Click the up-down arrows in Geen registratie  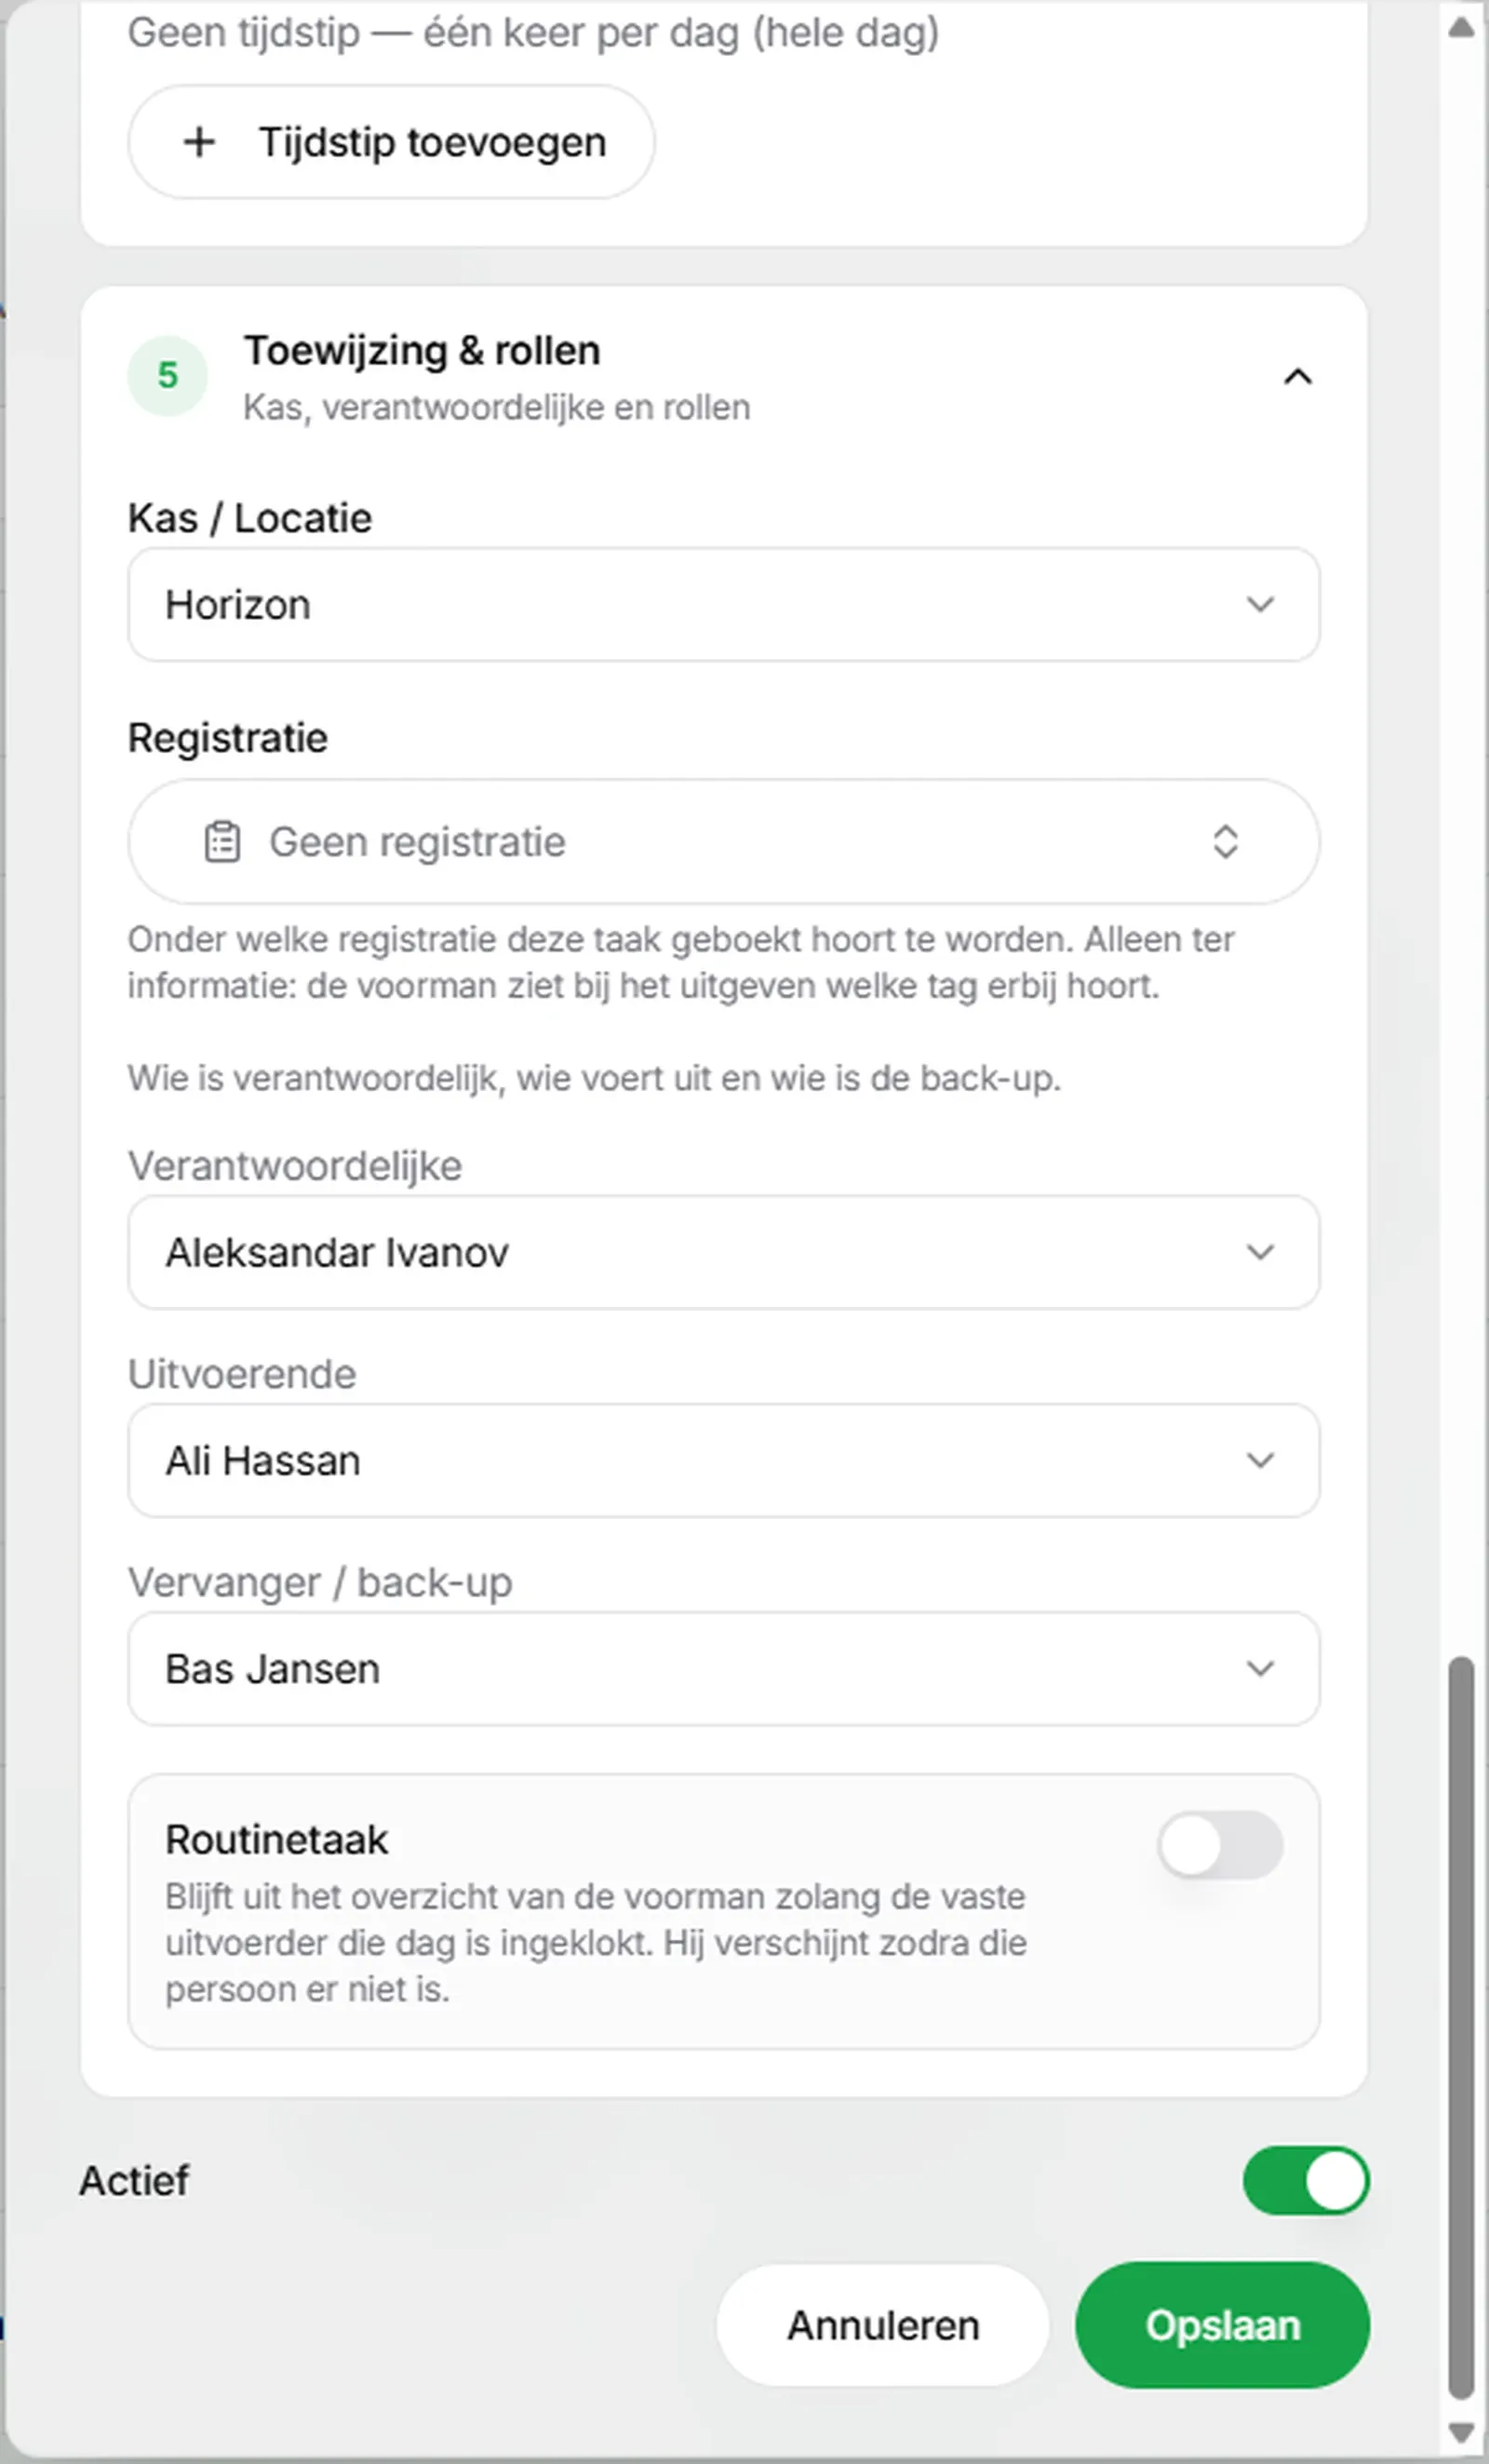coord(1225,842)
